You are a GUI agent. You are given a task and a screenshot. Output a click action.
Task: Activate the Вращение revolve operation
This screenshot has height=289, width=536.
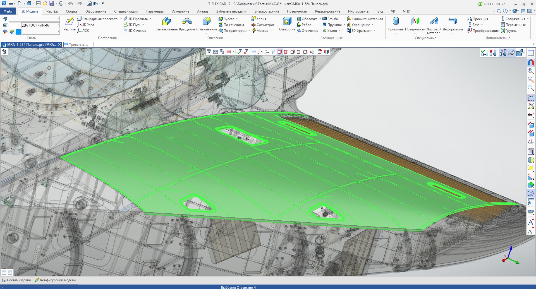[x=187, y=24]
